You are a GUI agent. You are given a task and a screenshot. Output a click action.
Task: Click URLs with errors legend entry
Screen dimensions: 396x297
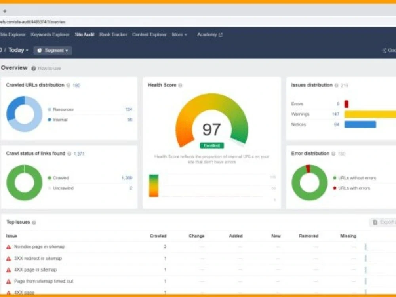point(352,188)
